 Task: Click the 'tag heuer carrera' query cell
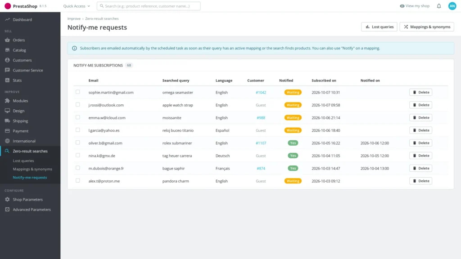pos(177,156)
